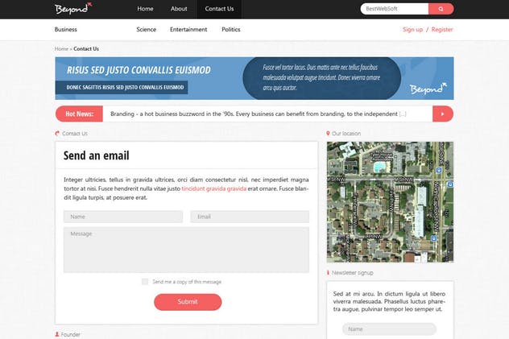Focus the Email input field
The width and height of the screenshot is (509, 339).
click(x=250, y=217)
